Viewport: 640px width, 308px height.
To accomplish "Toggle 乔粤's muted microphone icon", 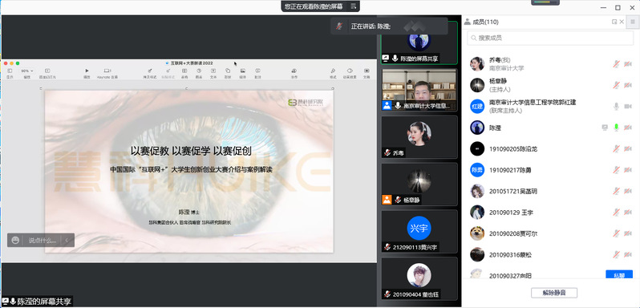I will 616,63.
